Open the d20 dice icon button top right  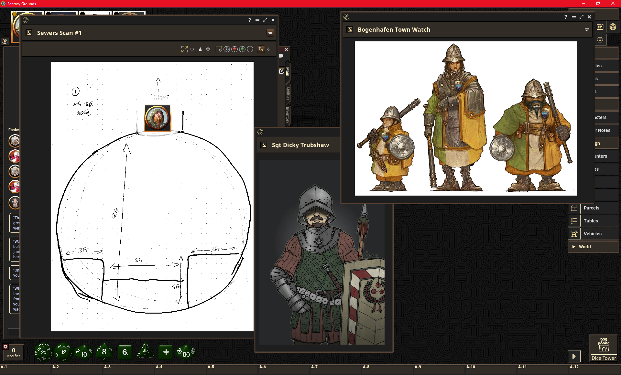pyautogui.click(x=613, y=27)
